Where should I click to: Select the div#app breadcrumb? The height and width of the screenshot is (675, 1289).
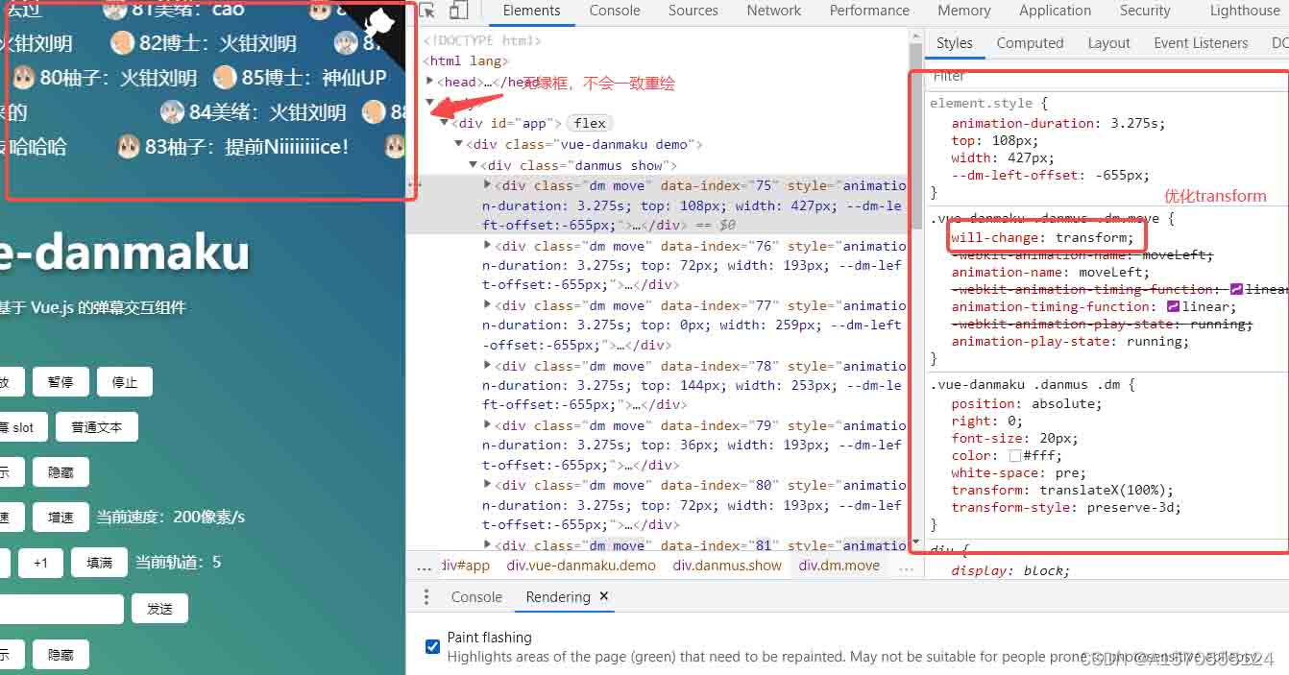(467, 566)
